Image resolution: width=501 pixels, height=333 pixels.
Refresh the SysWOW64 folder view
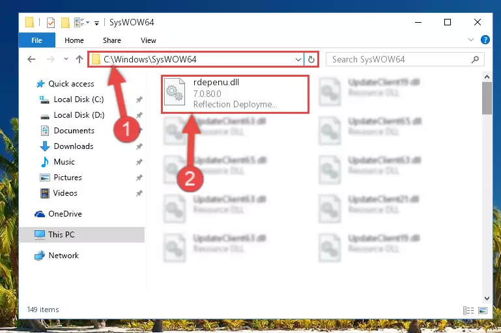point(311,59)
